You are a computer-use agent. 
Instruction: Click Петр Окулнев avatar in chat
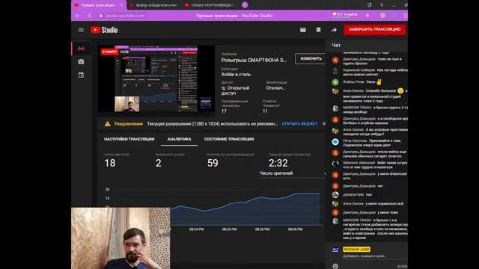point(335,142)
